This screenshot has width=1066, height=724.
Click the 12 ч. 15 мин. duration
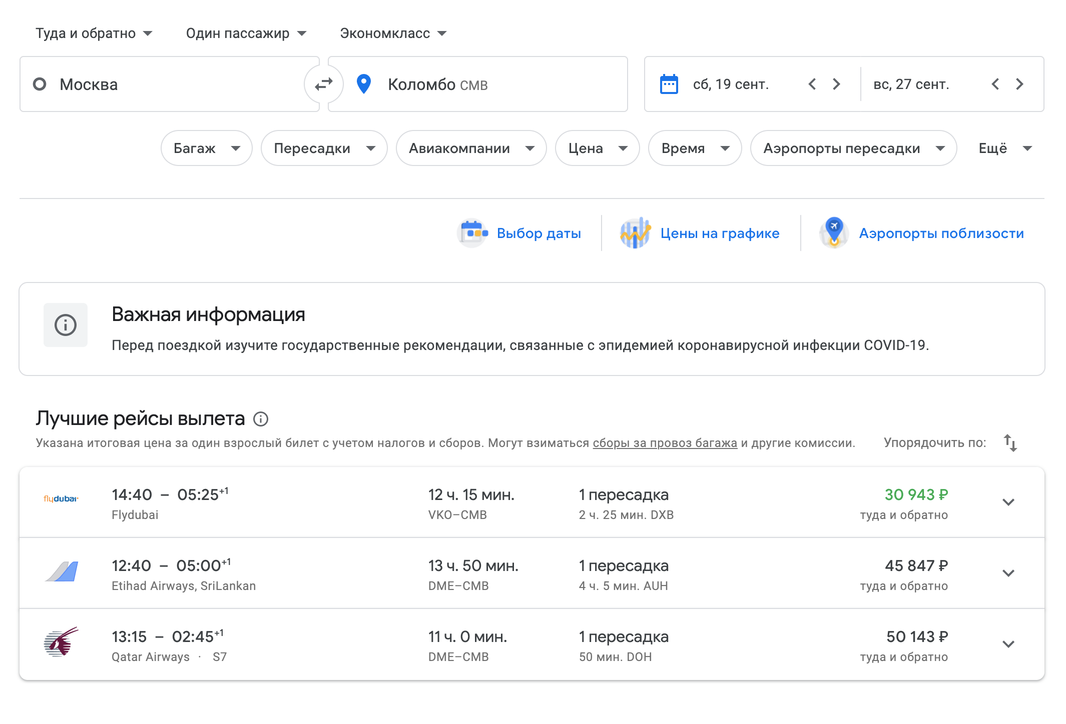(x=471, y=494)
